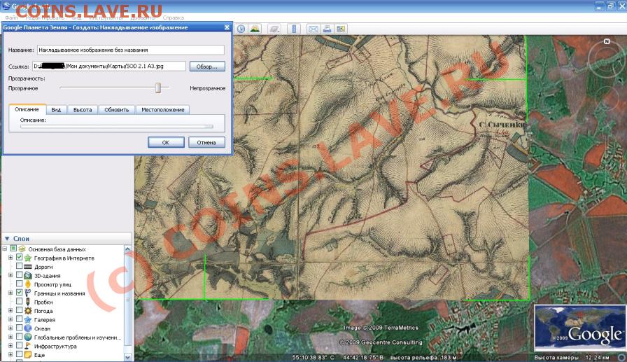Enable the Погода layer checkbox
Image resolution: width=627 pixels, height=362 pixels.
[19, 310]
